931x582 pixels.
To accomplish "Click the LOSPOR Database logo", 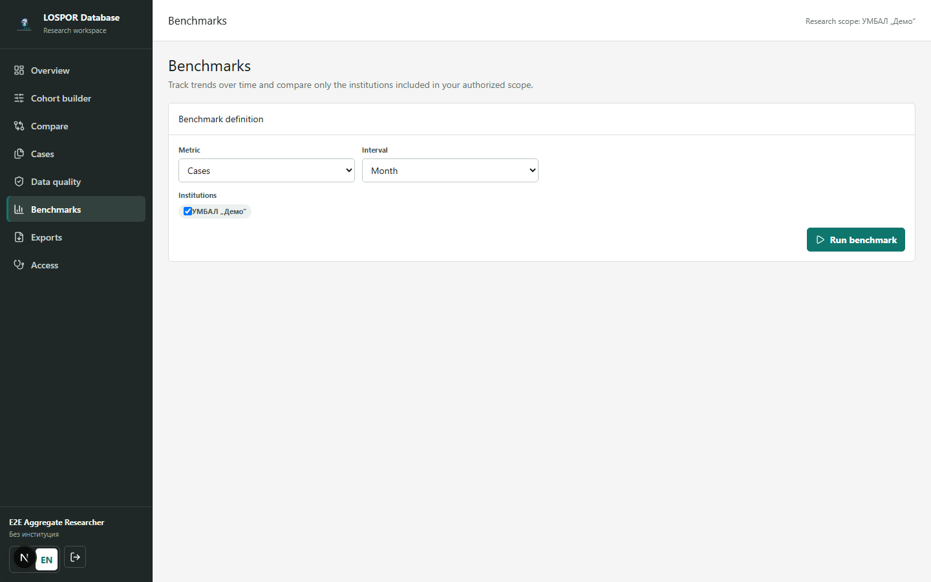I will point(25,24).
